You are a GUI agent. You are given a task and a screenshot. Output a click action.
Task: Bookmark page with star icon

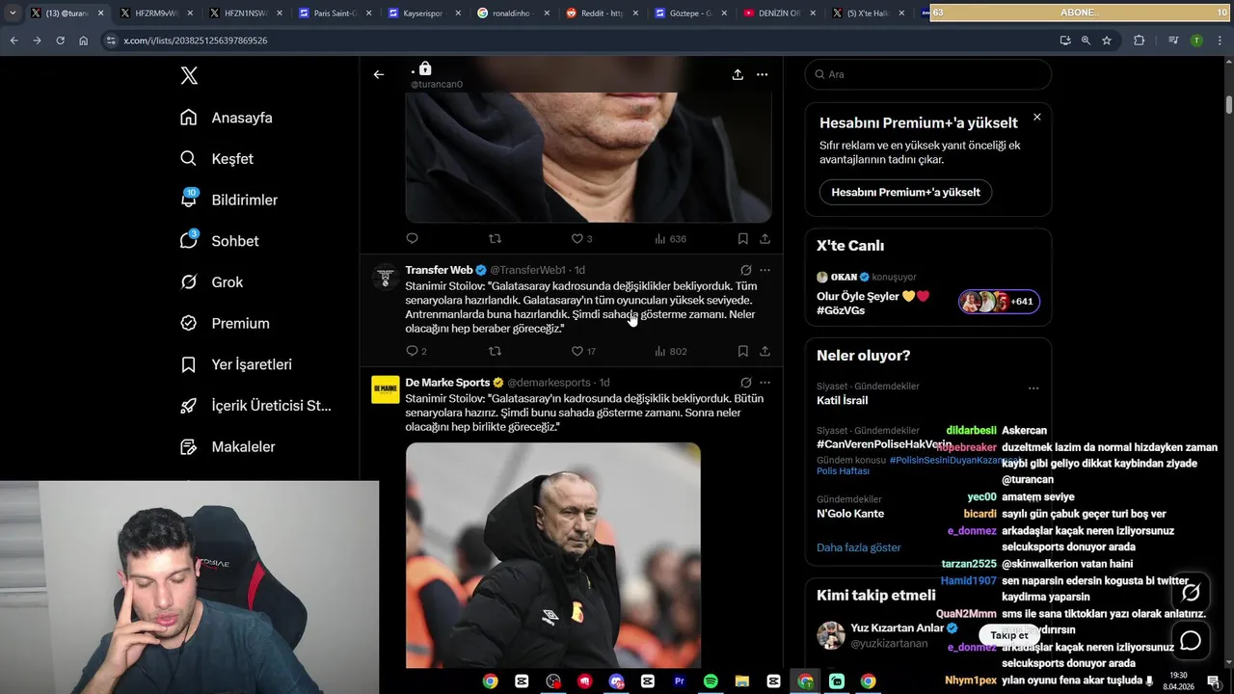pyautogui.click(x=1107, y=40)
